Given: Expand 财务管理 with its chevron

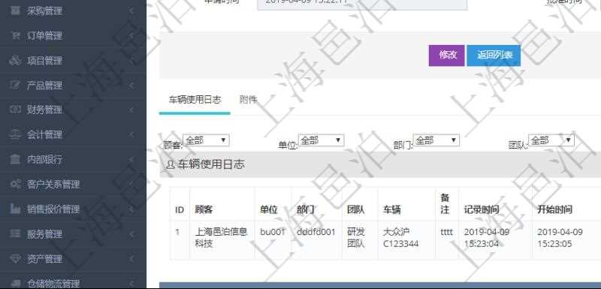Looking at the screenshot, I should (x=131, y=110).
